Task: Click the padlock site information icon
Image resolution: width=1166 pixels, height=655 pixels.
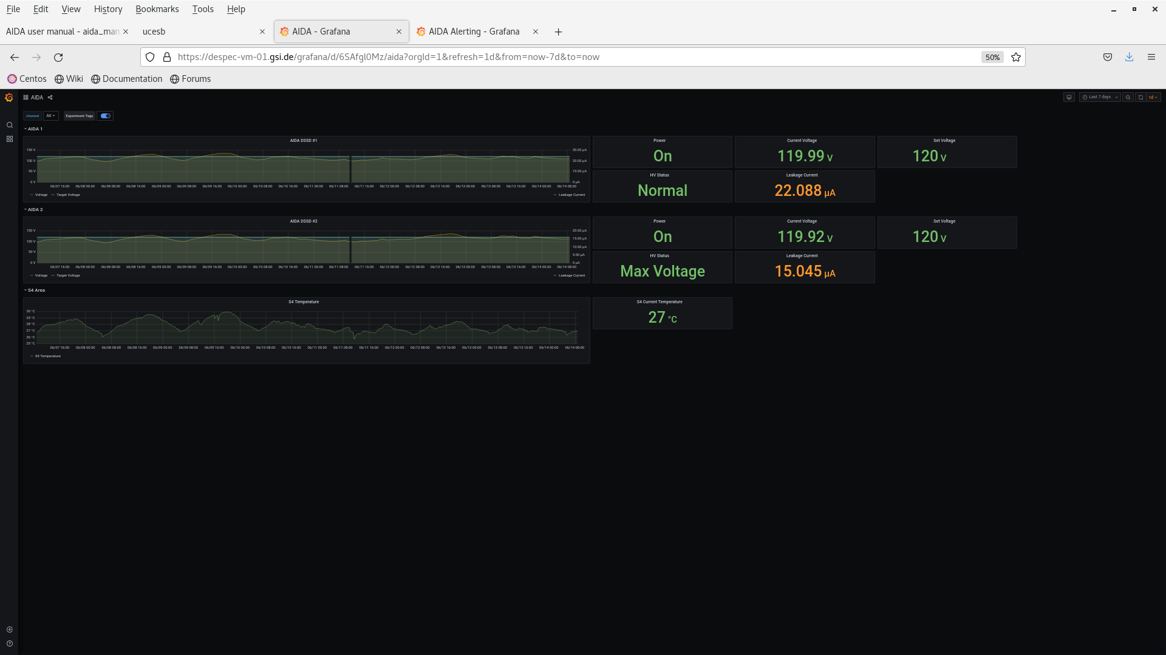Action: point(167,57)
